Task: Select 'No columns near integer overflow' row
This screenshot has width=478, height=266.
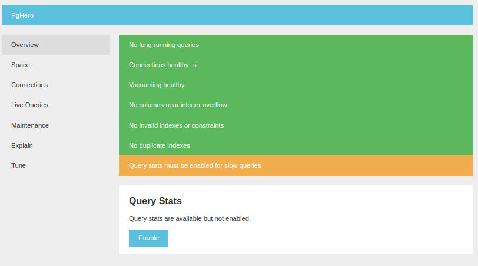Action: point(178,105)
